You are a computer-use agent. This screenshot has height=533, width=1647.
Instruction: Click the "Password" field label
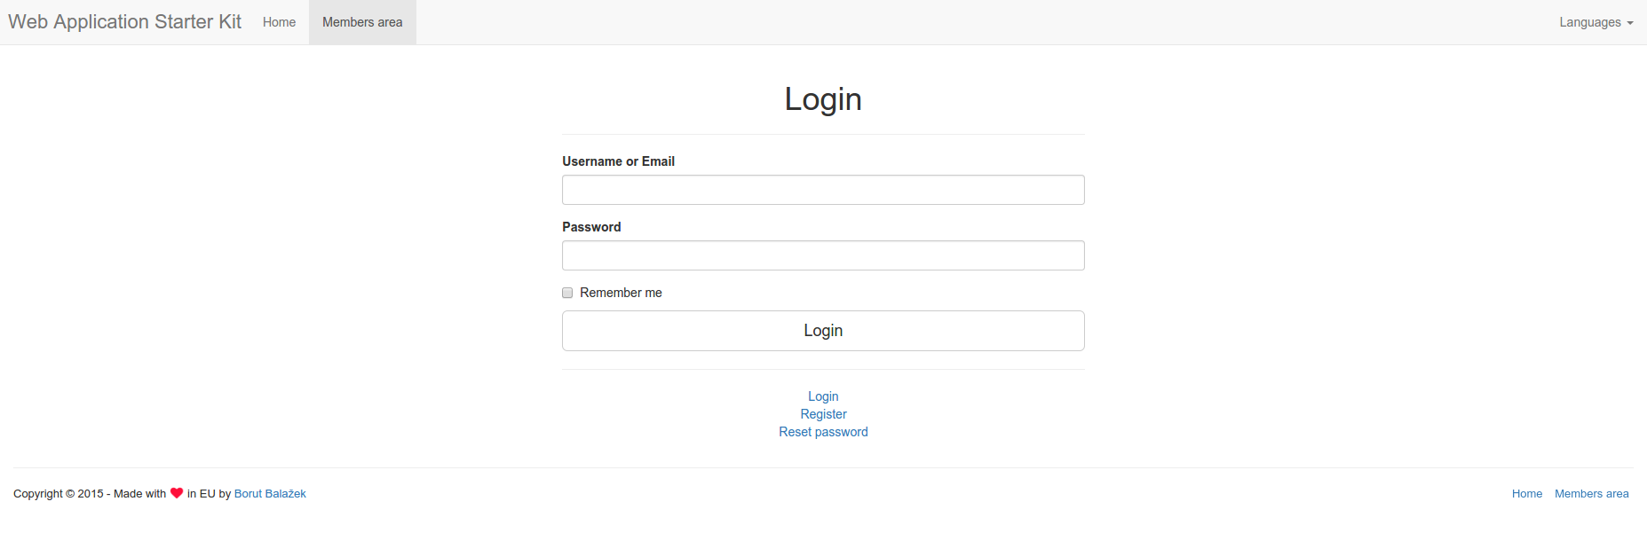click(591, 227)
